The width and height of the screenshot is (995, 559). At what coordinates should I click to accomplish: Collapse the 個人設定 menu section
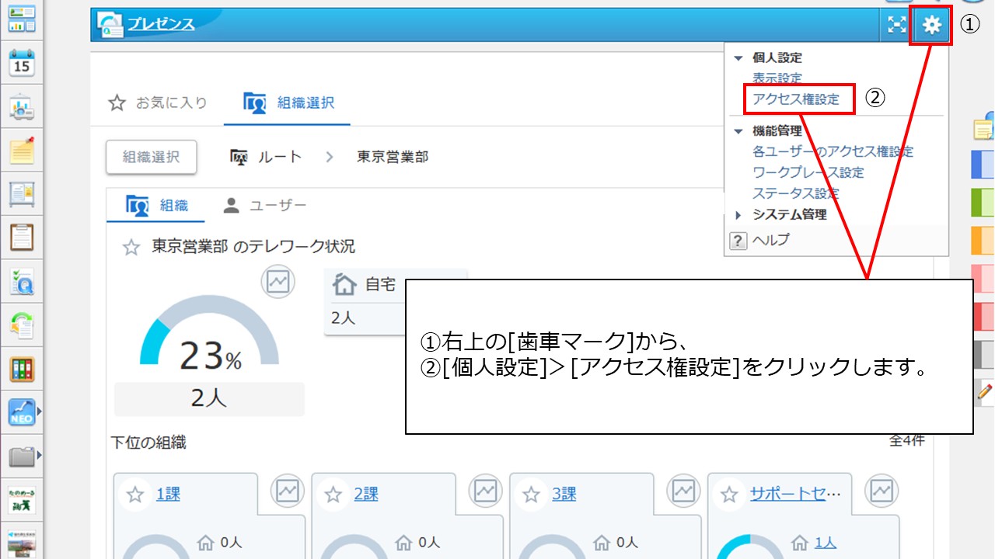tap(738, 58)
